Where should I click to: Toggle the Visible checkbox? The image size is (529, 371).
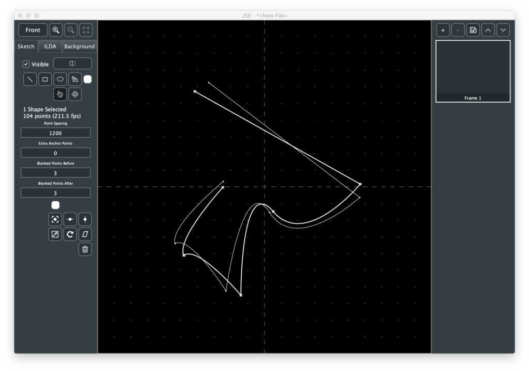pyautogui.click(x=26, y=64)
